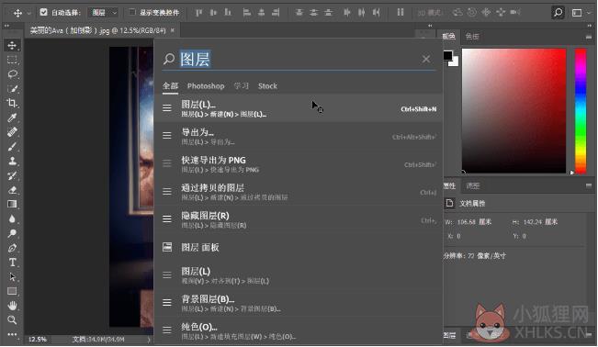This screenshot has height=347, width=598.
Task: Select the Horizontal Type tool
Action: (12, 263)
